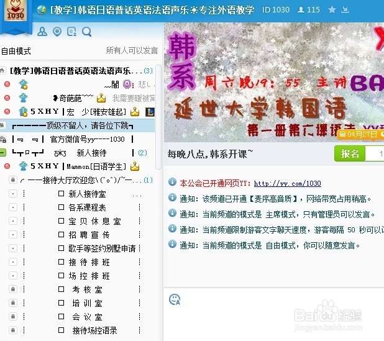Select user 5XHY 宏 少[雅安雄起]
This screenshot has height=341, width=384.
click(78, 112)
